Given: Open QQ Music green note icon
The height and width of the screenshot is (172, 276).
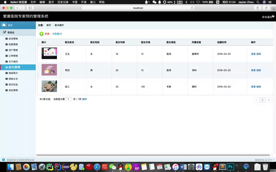Looking at the screenshot, I should [x=128, y=167].
